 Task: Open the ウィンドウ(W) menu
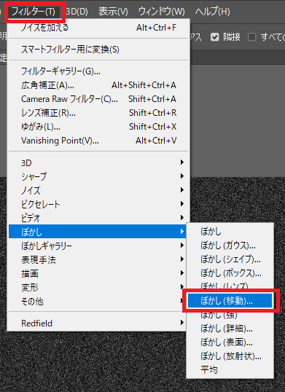[162, 12]
